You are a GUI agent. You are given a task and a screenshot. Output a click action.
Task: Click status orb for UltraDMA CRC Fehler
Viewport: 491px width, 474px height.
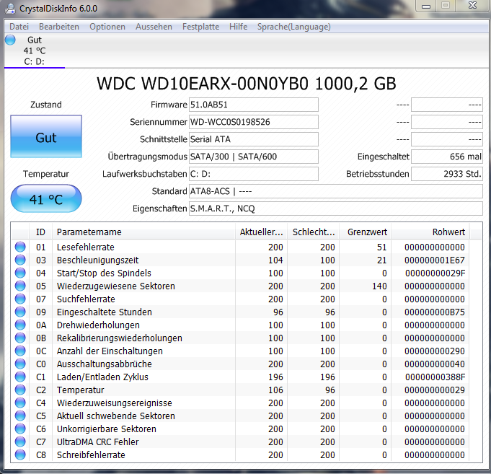[20, 442]
